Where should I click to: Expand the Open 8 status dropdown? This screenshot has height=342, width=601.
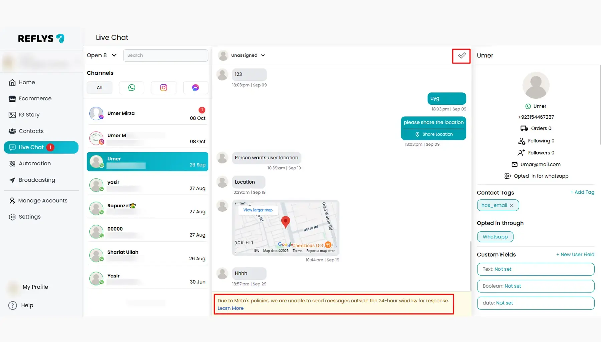pyautogui.click(x=102, y=55)
